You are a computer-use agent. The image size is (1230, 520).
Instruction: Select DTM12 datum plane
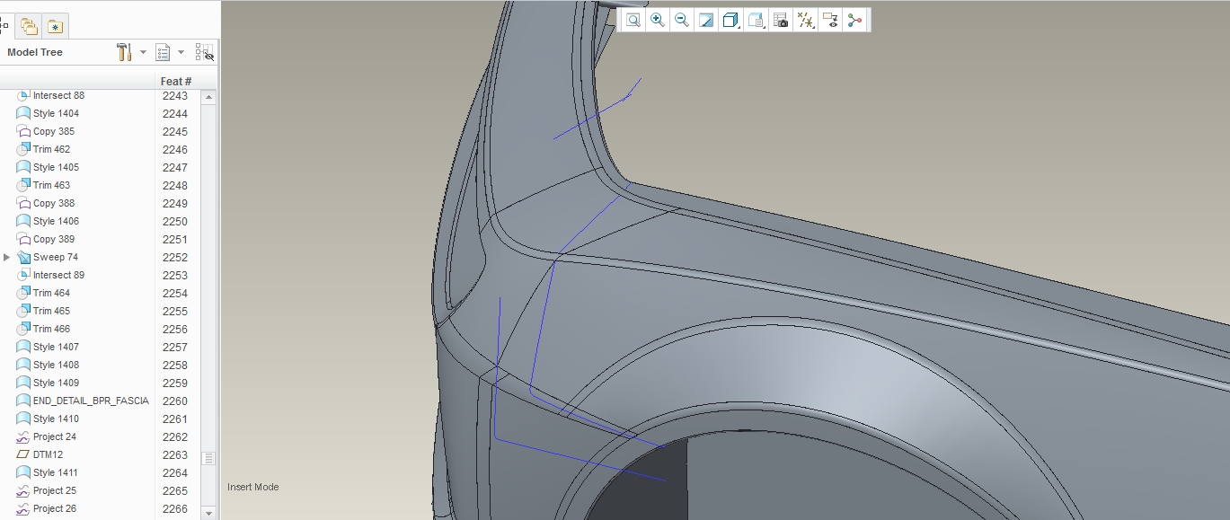pyautogui.click(x=49, y=454)
